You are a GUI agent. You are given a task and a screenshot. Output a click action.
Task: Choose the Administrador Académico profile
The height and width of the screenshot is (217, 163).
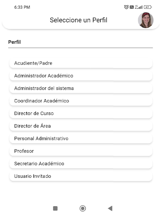point(81,76)
